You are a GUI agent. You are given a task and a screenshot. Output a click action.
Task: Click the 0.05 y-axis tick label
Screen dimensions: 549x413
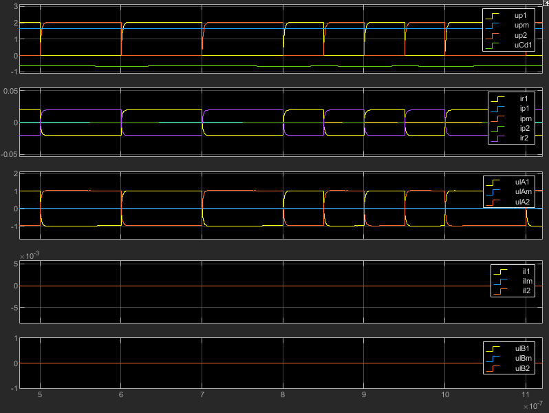click(x=10, y=91)
